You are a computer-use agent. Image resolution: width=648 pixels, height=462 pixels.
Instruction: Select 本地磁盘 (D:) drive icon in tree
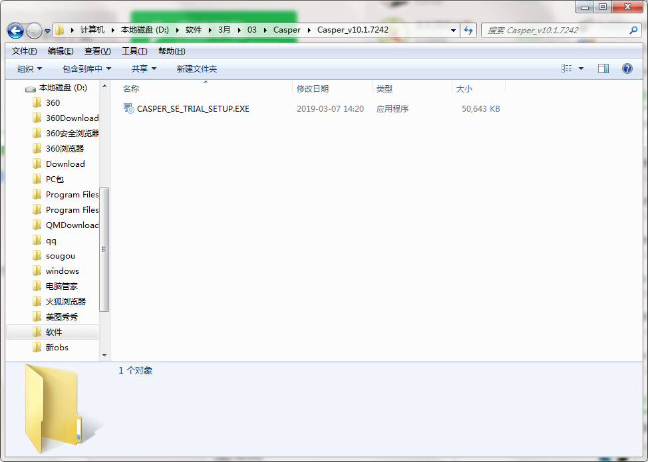(x=31, y=88)
